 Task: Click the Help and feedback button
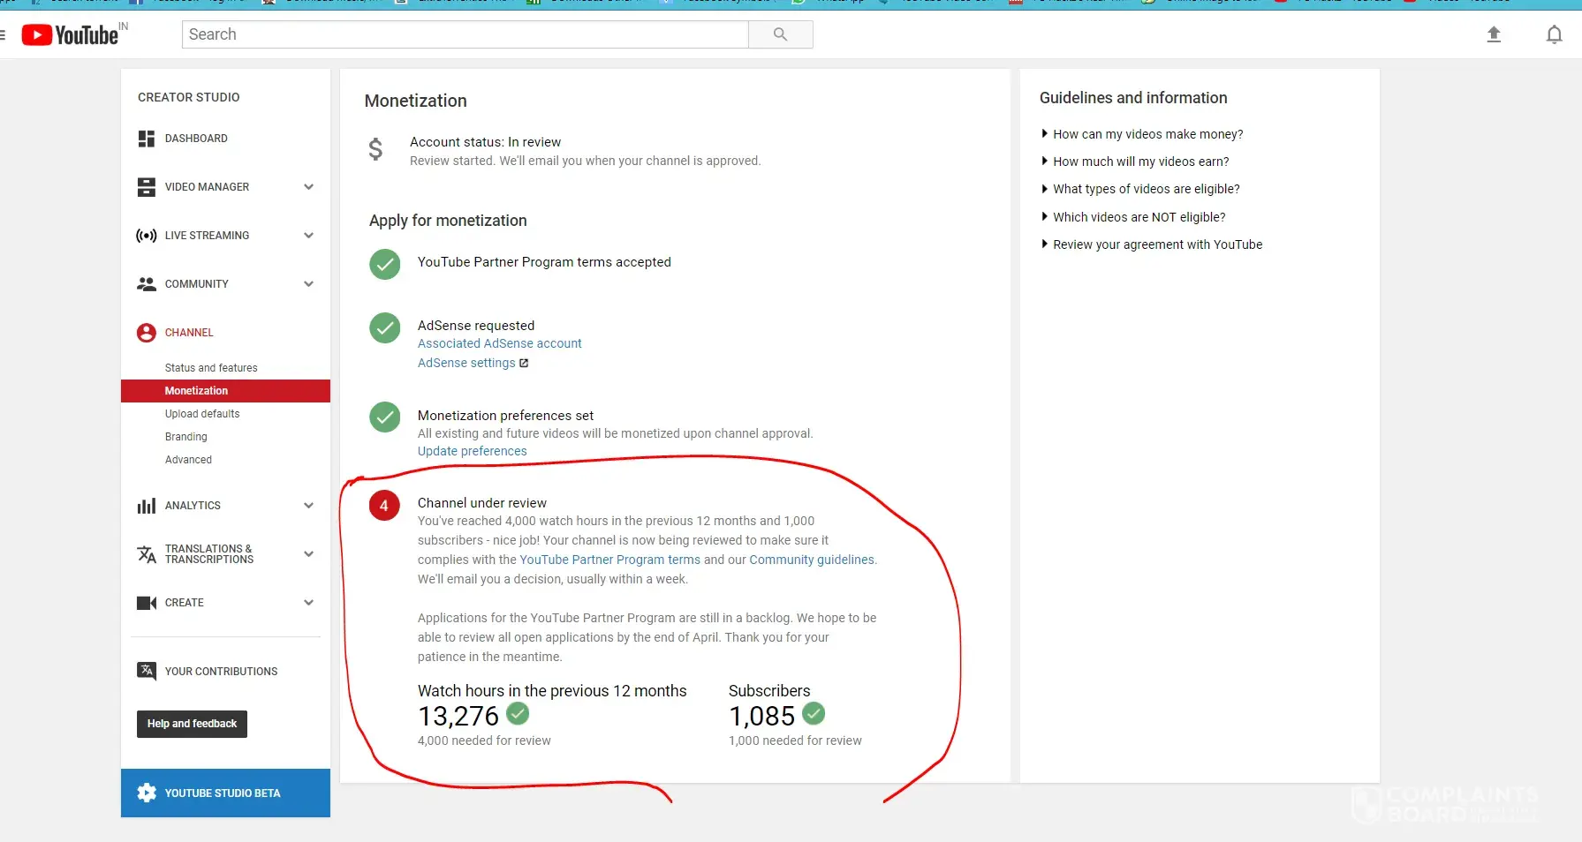point(192,724)
